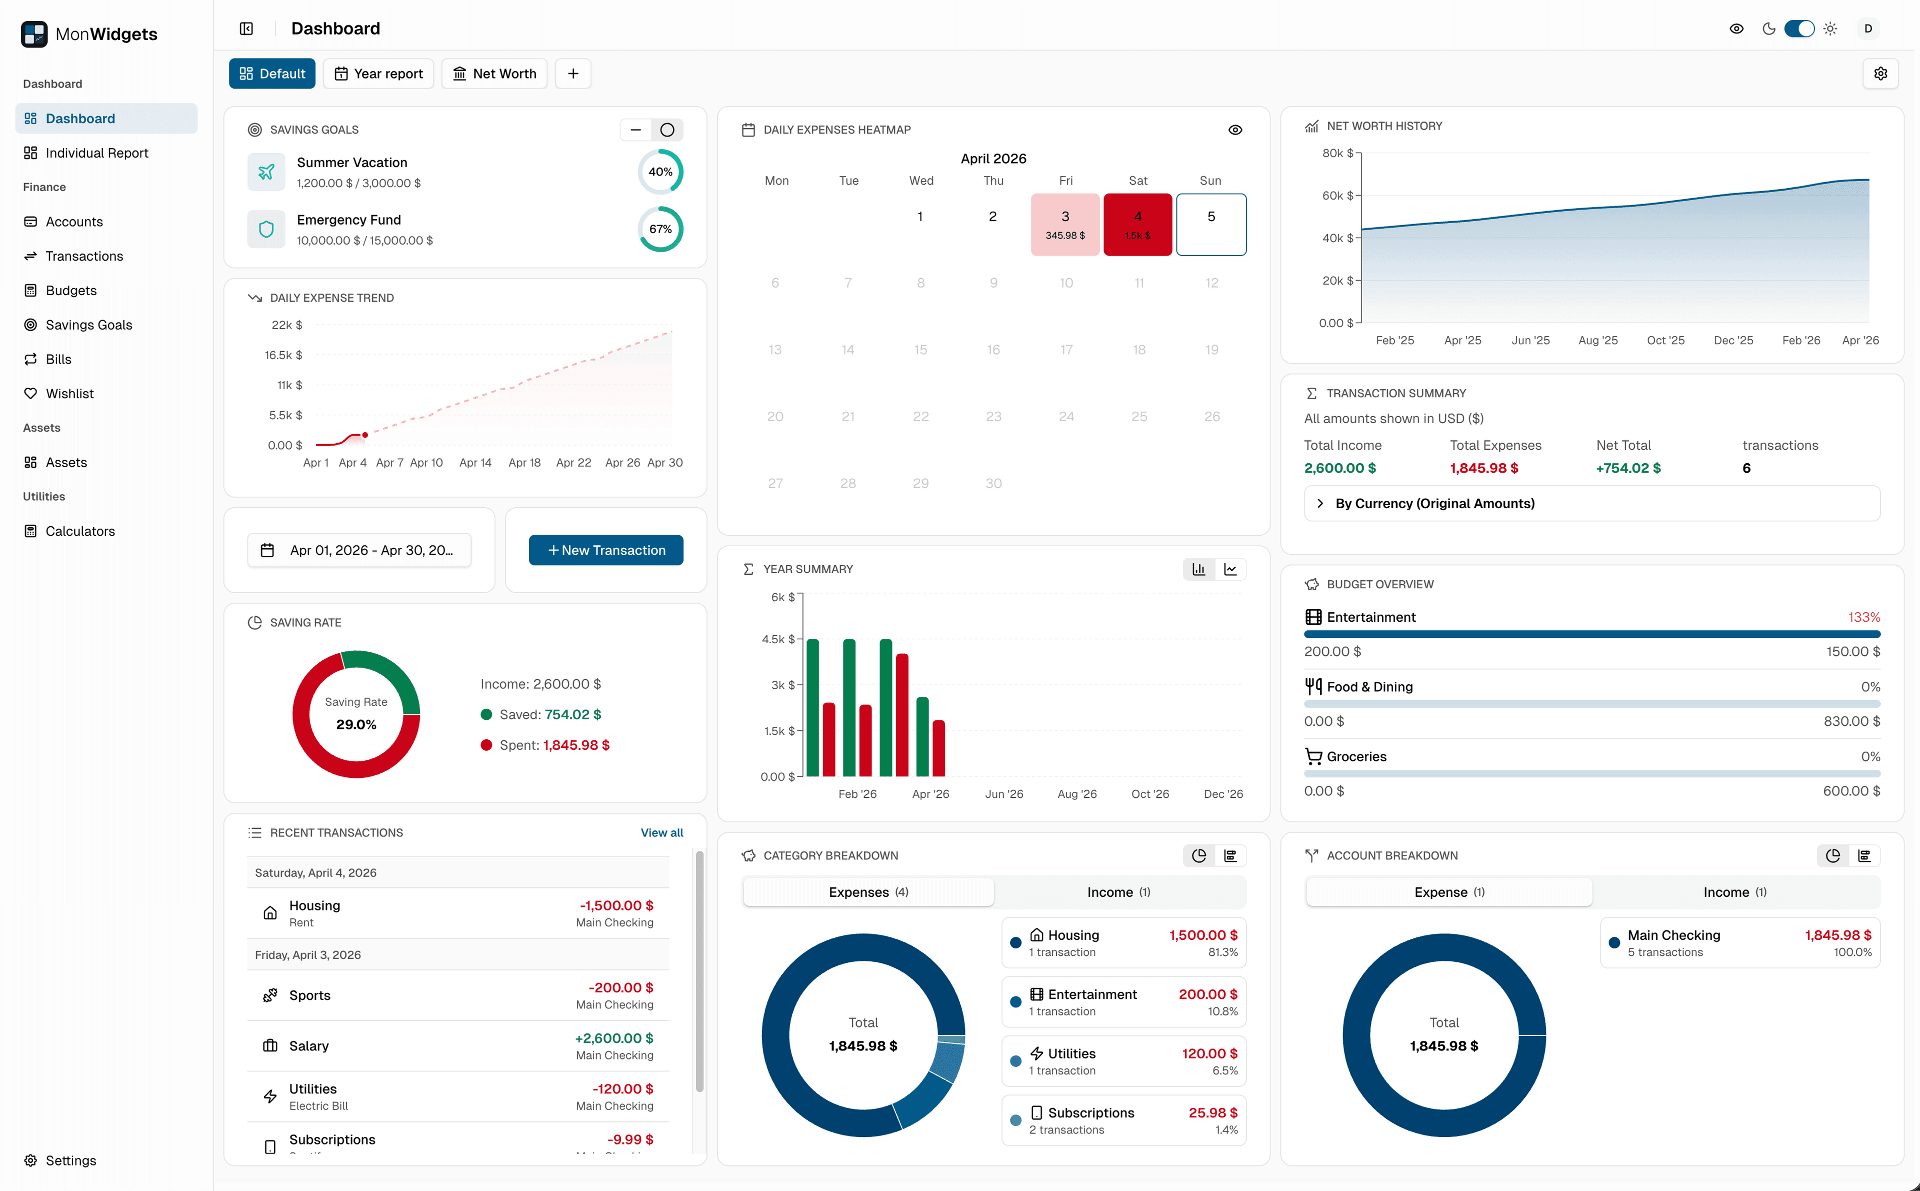This screenshot has width=1920, height=1191.
Task: Switch Savings Goals to bar view
Action: pos(636,130)
